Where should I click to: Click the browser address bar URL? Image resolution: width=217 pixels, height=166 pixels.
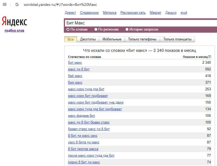pos(60,5)
